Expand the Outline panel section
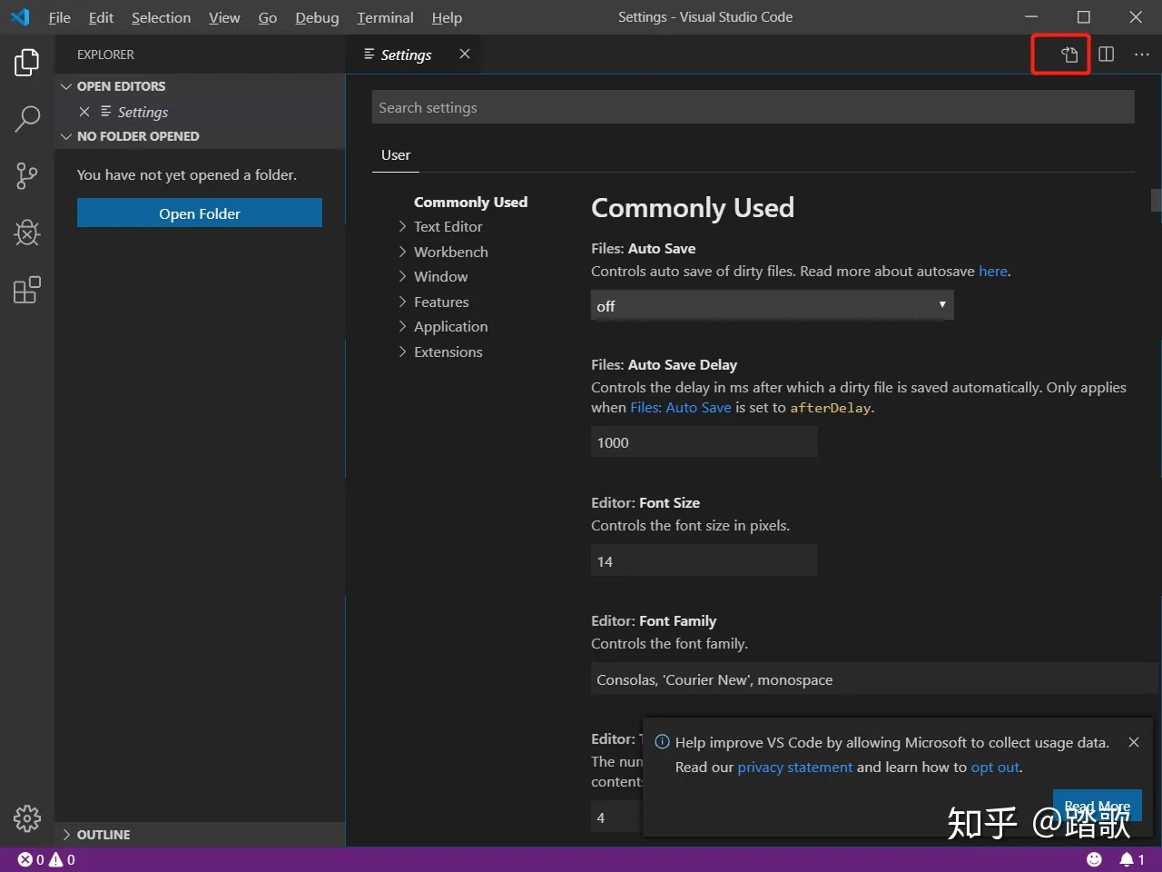This screenshot has width=1162, height=872. pos(103,835)
